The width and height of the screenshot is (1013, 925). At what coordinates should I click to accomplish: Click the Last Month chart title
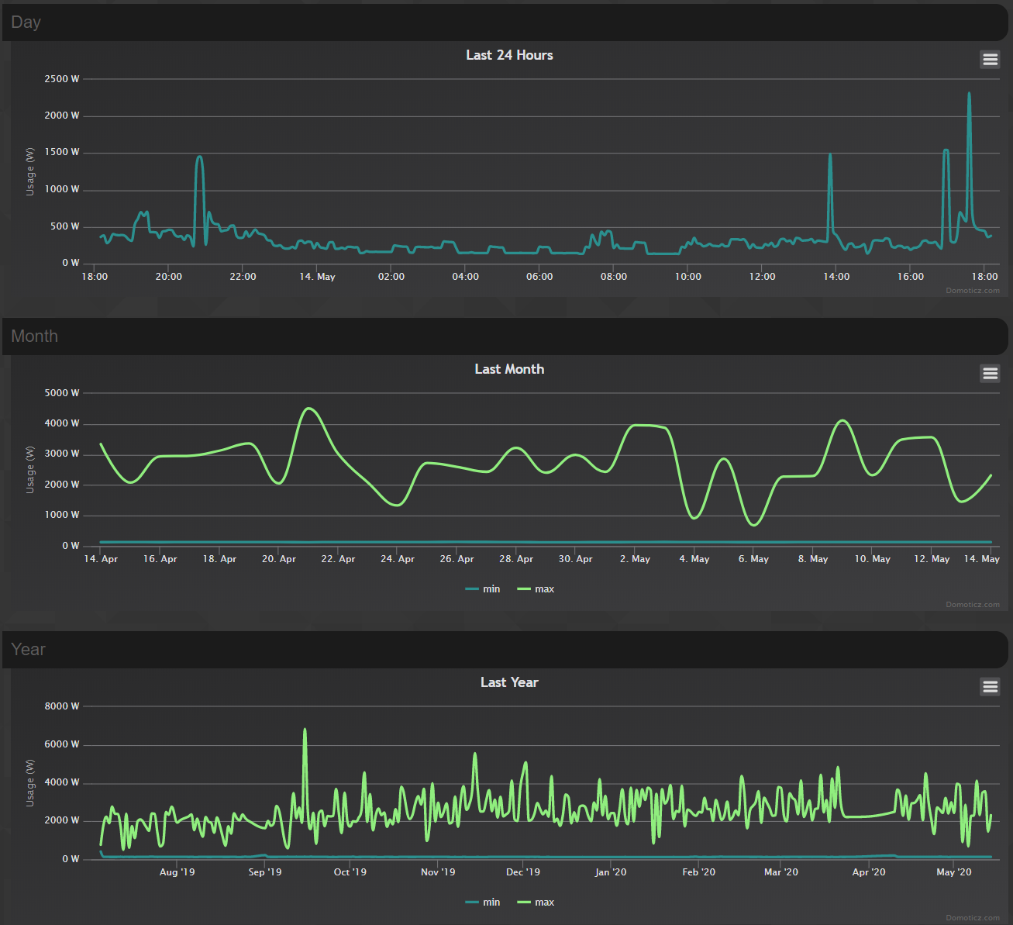click(509, 369)
